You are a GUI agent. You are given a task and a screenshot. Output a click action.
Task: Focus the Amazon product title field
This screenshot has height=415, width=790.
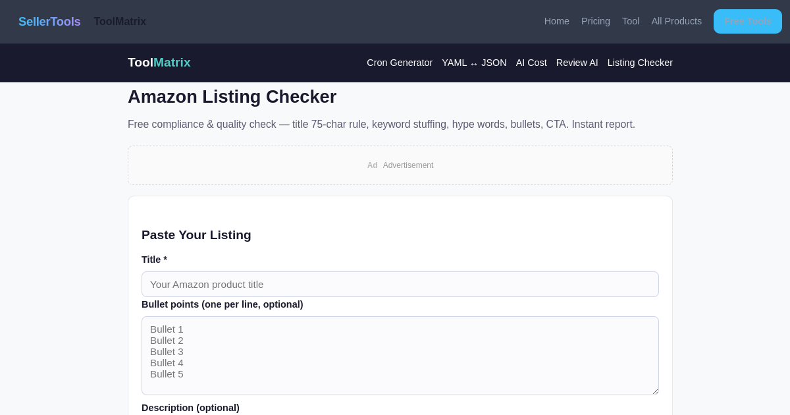coord(400,285)
